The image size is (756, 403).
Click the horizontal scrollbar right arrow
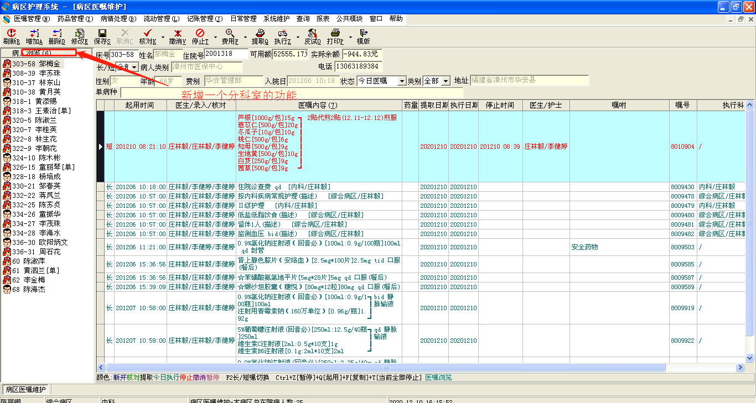coord(740,367)
